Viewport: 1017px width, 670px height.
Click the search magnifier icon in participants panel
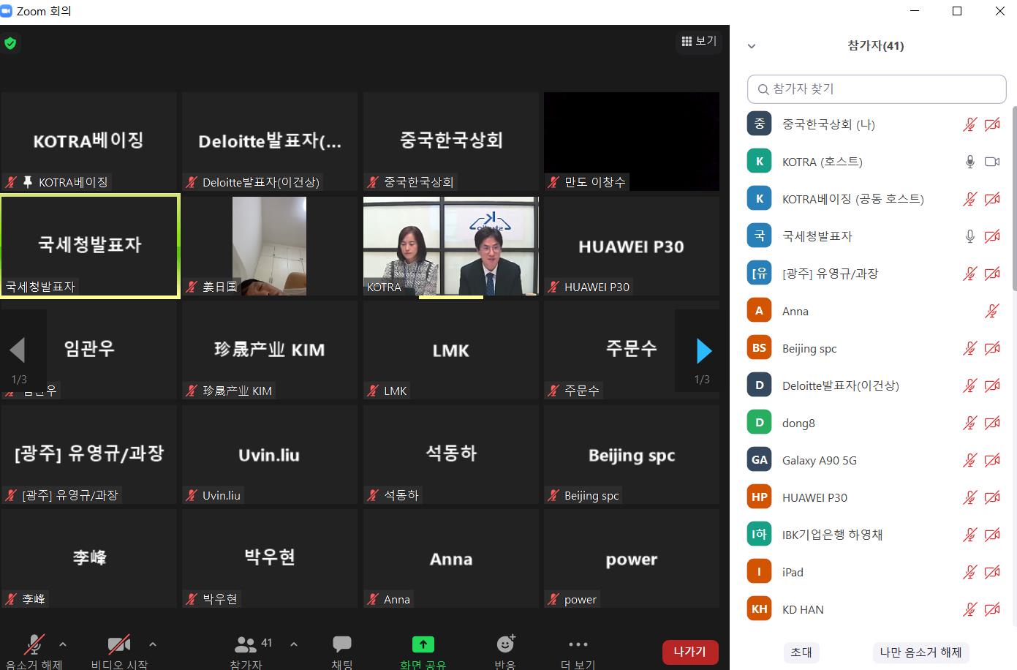pos(763,89)
